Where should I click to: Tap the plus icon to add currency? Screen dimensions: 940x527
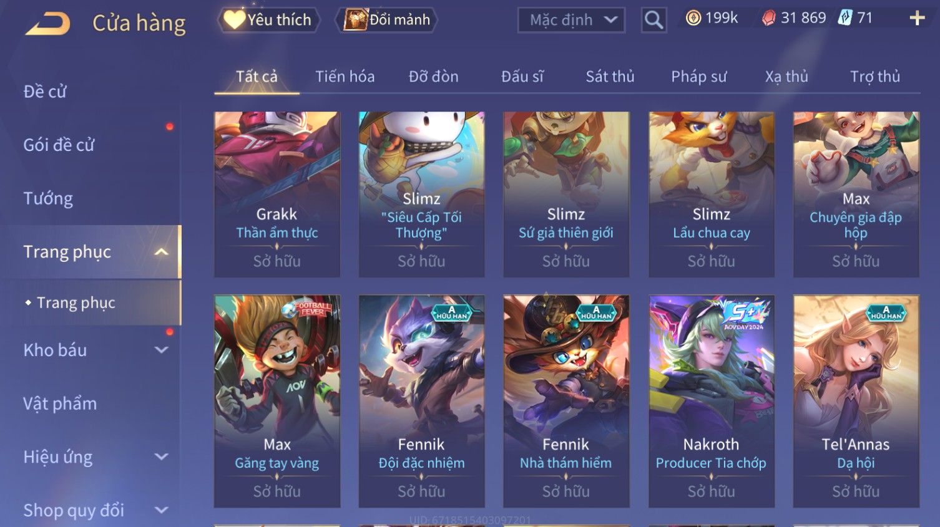[x=917, y=18]
